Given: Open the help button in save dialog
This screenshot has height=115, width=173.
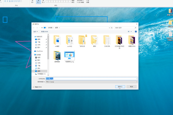Looking at the screenshot, I should (x=136, y=32).
